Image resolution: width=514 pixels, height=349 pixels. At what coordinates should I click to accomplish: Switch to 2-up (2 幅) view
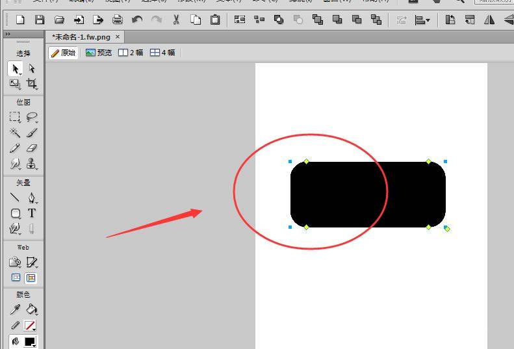pos(131,53)
